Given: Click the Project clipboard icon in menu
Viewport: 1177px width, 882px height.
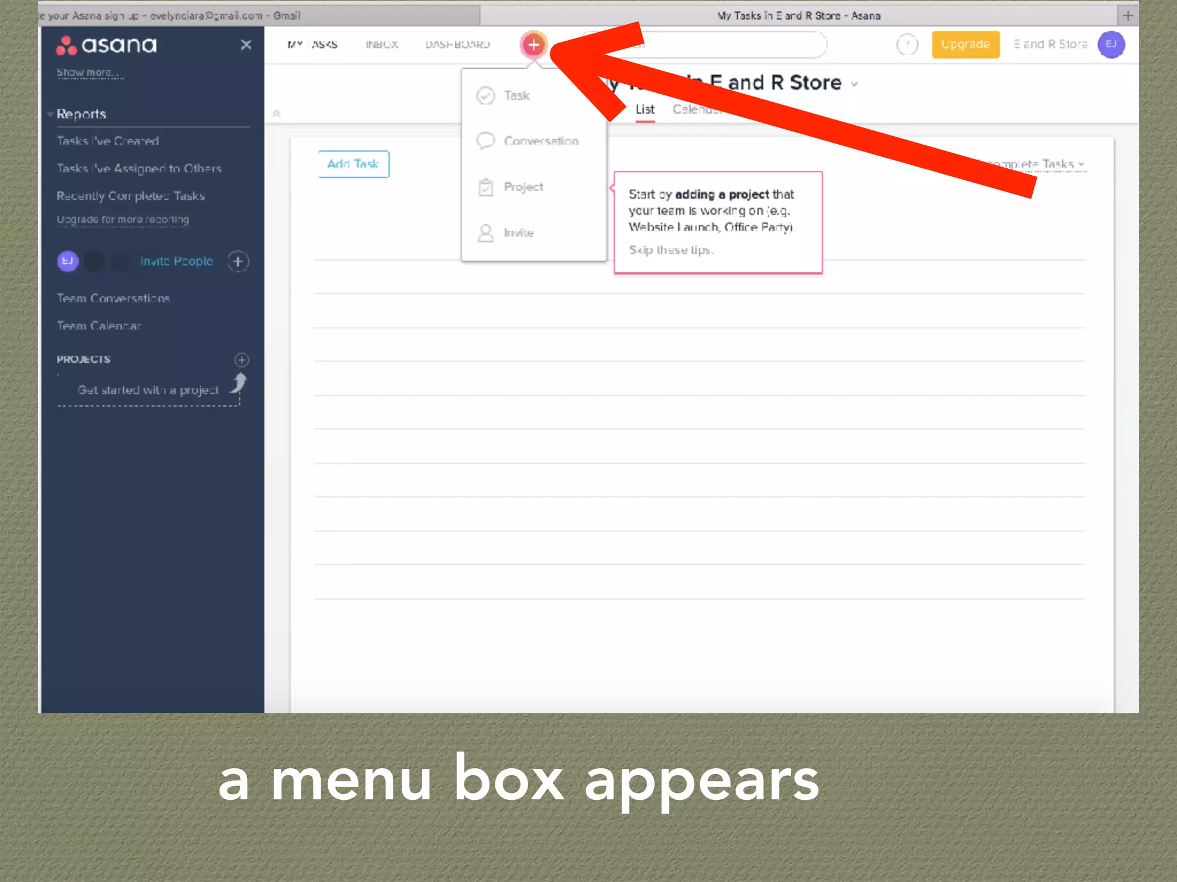Looking at the screenshot, I should click(x=486, y=187).
